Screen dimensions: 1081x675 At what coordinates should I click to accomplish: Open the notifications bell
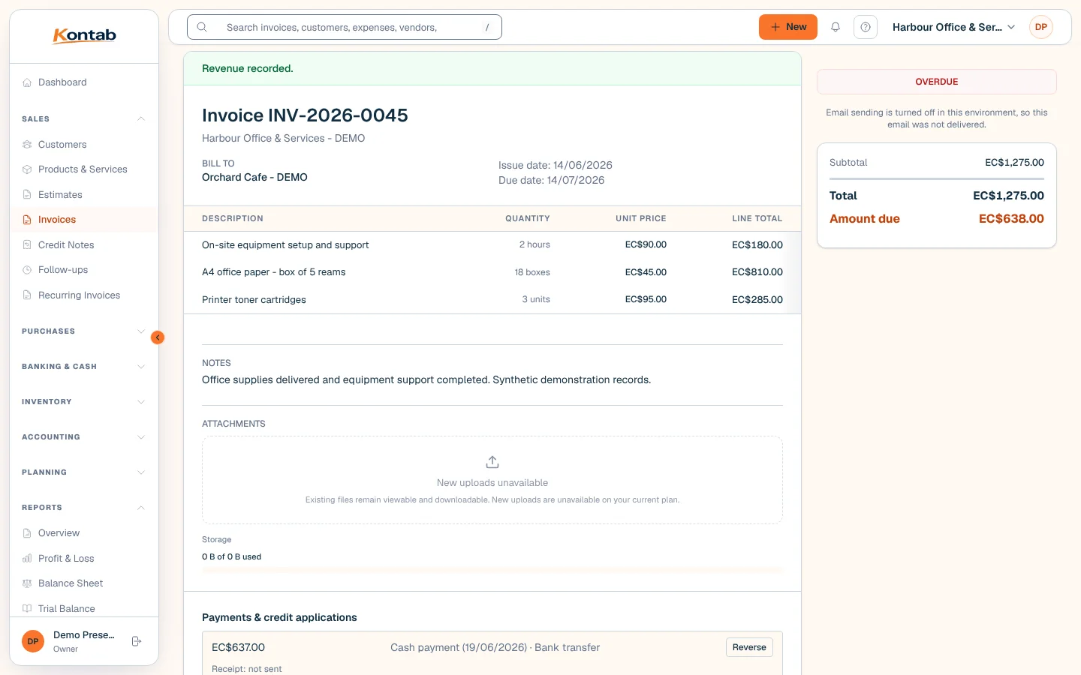point(836,27)
